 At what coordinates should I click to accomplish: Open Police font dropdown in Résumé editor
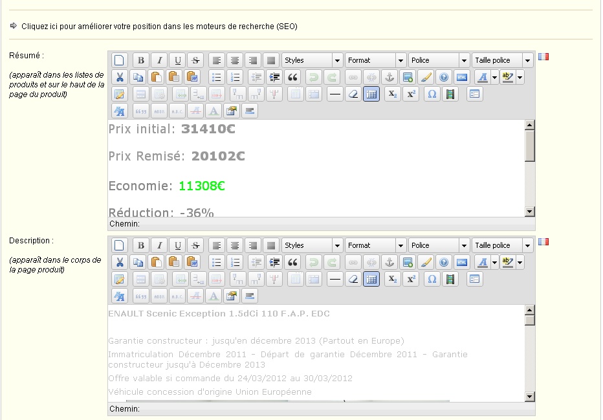[x=439, y=60]
